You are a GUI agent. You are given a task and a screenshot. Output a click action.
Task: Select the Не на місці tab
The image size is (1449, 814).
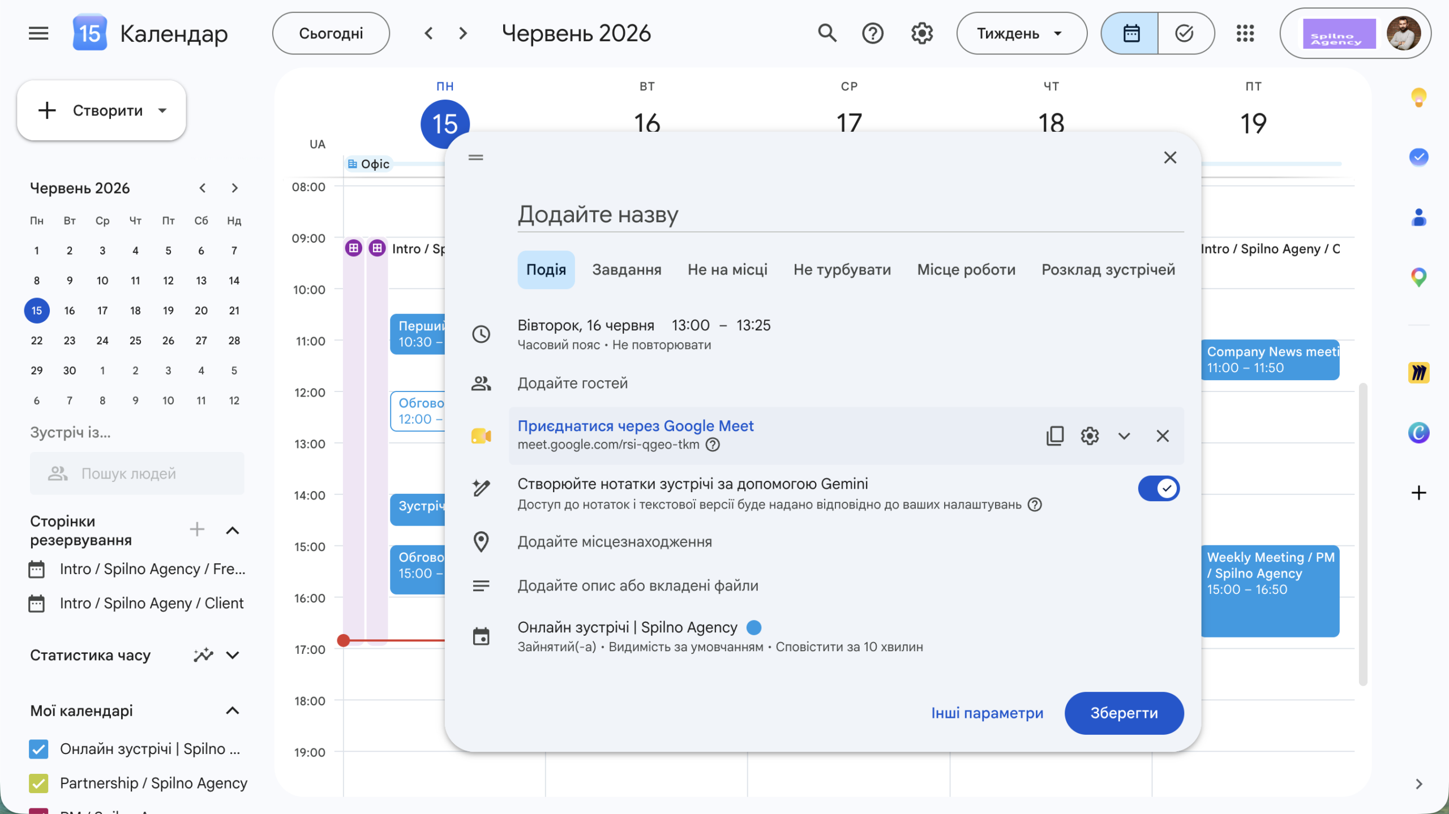coord(727,270)
